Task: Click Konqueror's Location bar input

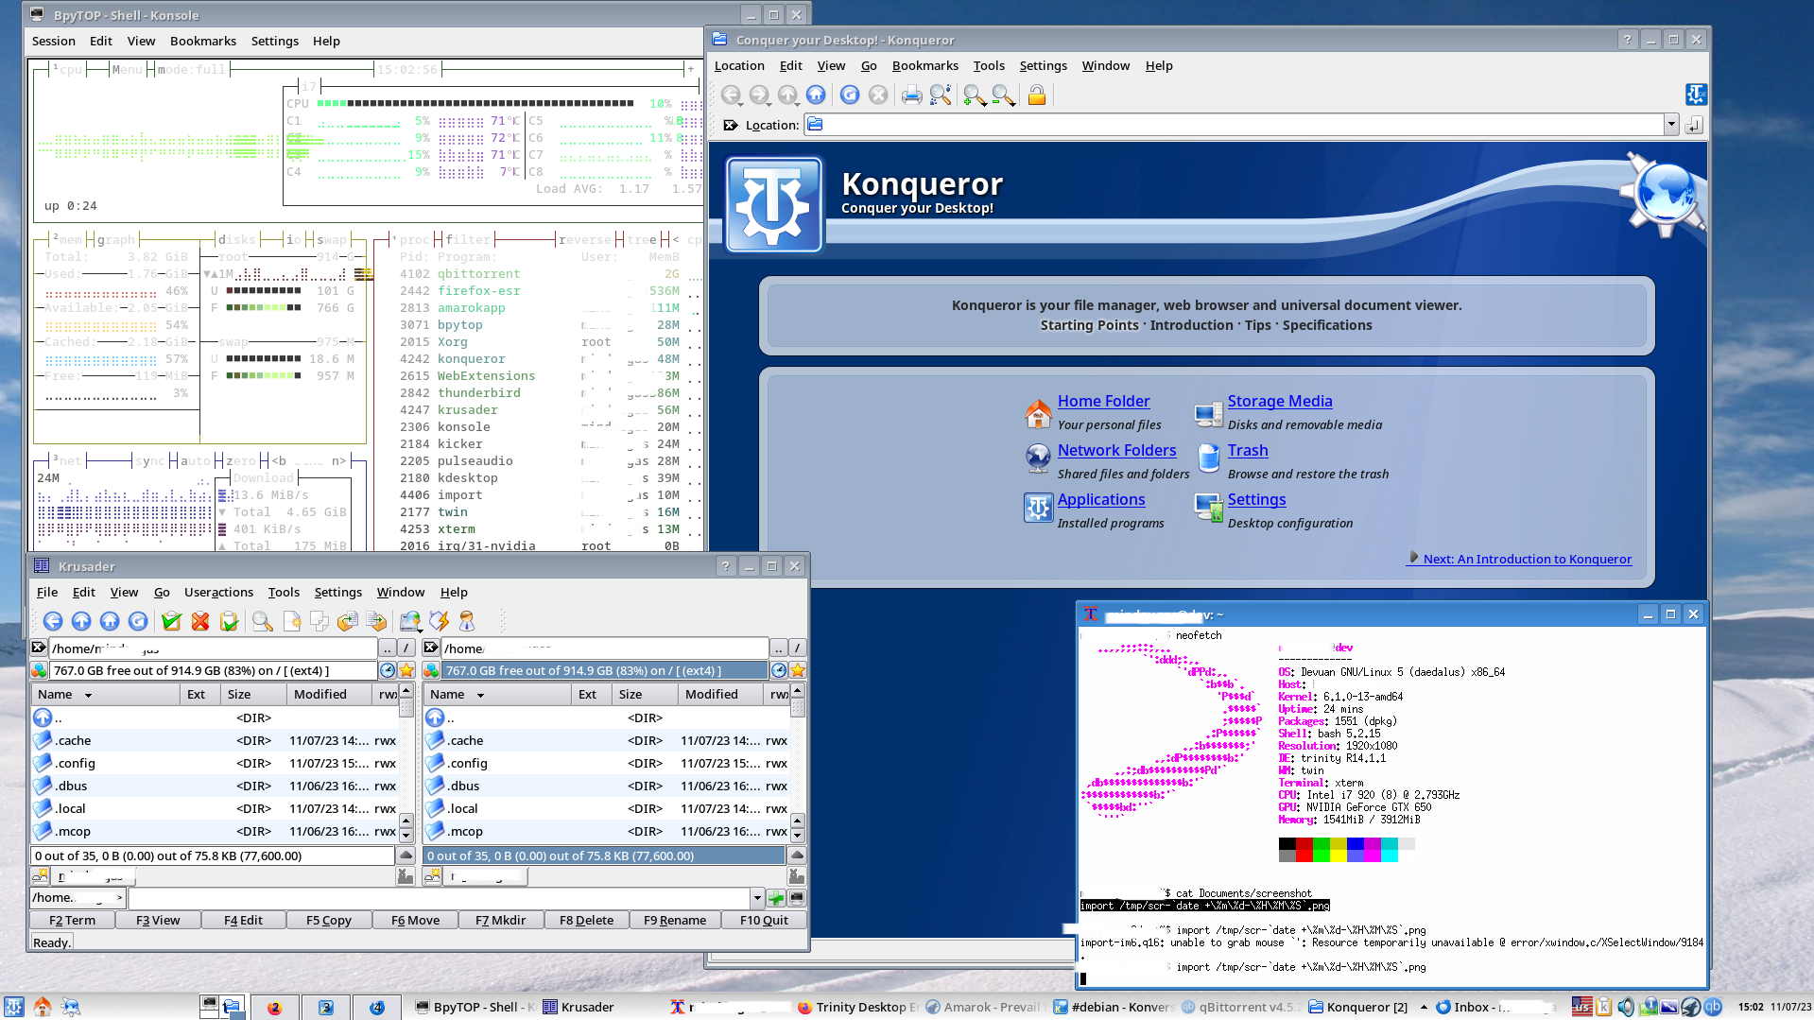Action: pyautogui.click(x=1234, y=125)
